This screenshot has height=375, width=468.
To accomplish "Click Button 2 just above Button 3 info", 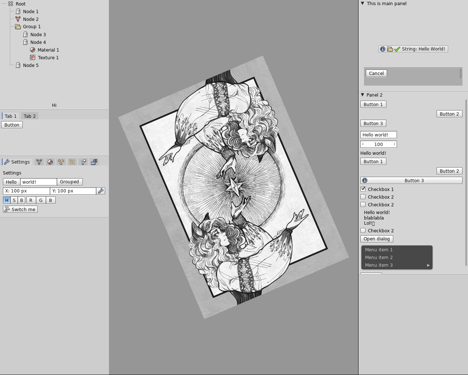I will click(x=449, y=171).
